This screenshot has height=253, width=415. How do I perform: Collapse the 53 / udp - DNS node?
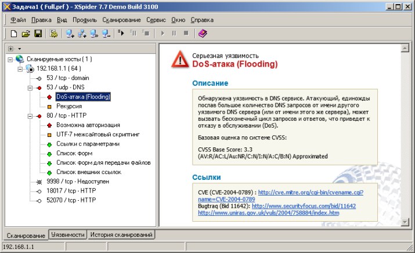pos(30,88)
